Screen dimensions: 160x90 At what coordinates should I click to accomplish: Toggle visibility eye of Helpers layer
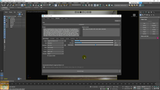pos(8,25)
